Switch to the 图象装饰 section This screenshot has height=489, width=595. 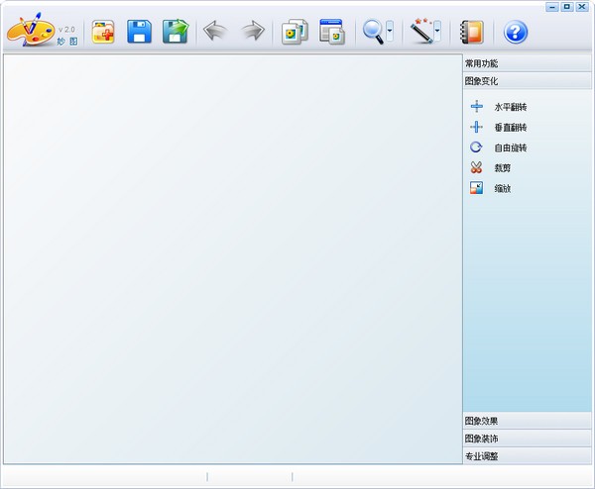527,439
